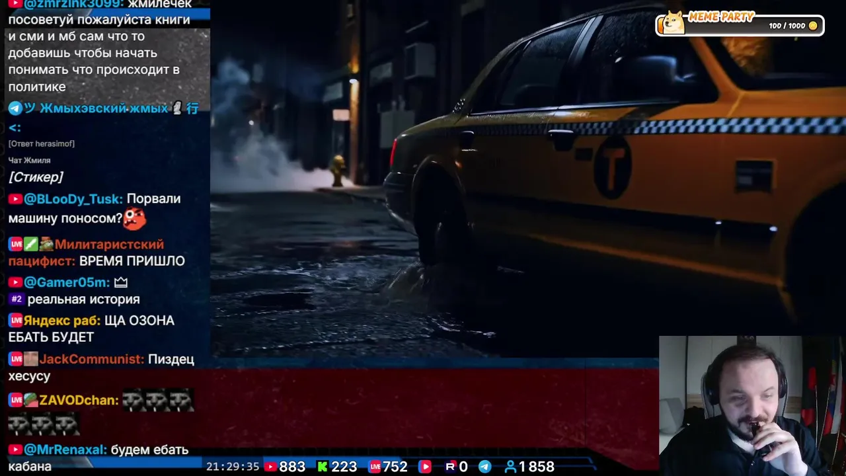Click the Rutube R icon beside 0

tap(450, 467)
